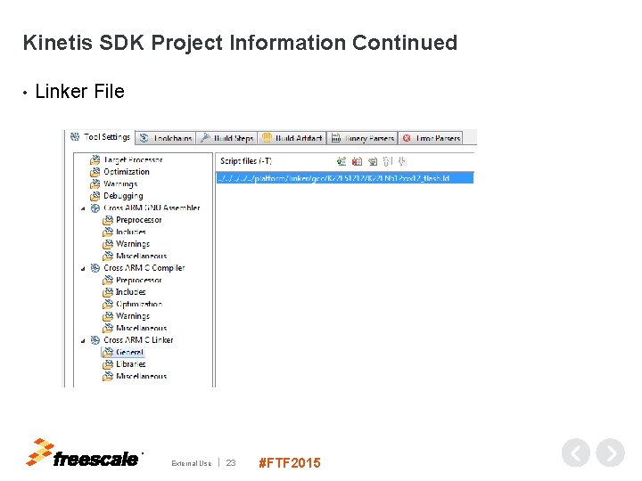The height and width of the screenshot is (481, 642).
Task: Select General under Cross ARM C Linker
Action: pos(123,352)
